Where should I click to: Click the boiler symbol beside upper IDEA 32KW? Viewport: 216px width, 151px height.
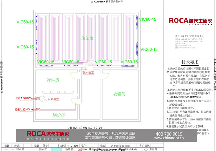click(37, 99)
